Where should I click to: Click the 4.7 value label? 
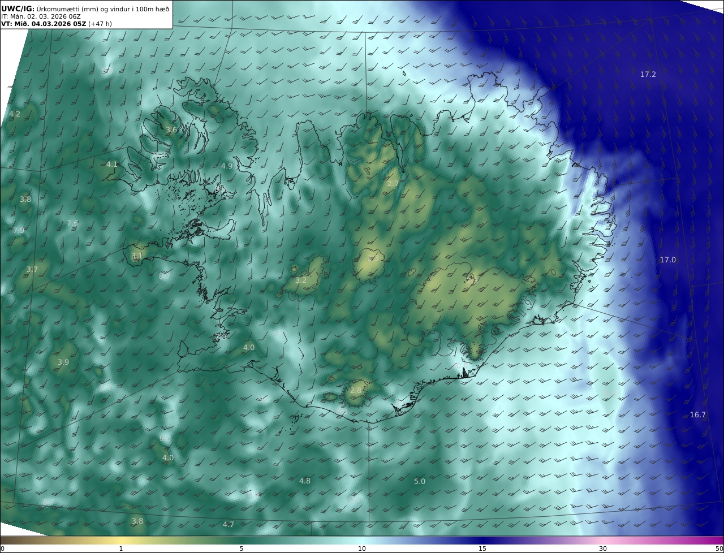click(229, 524)
